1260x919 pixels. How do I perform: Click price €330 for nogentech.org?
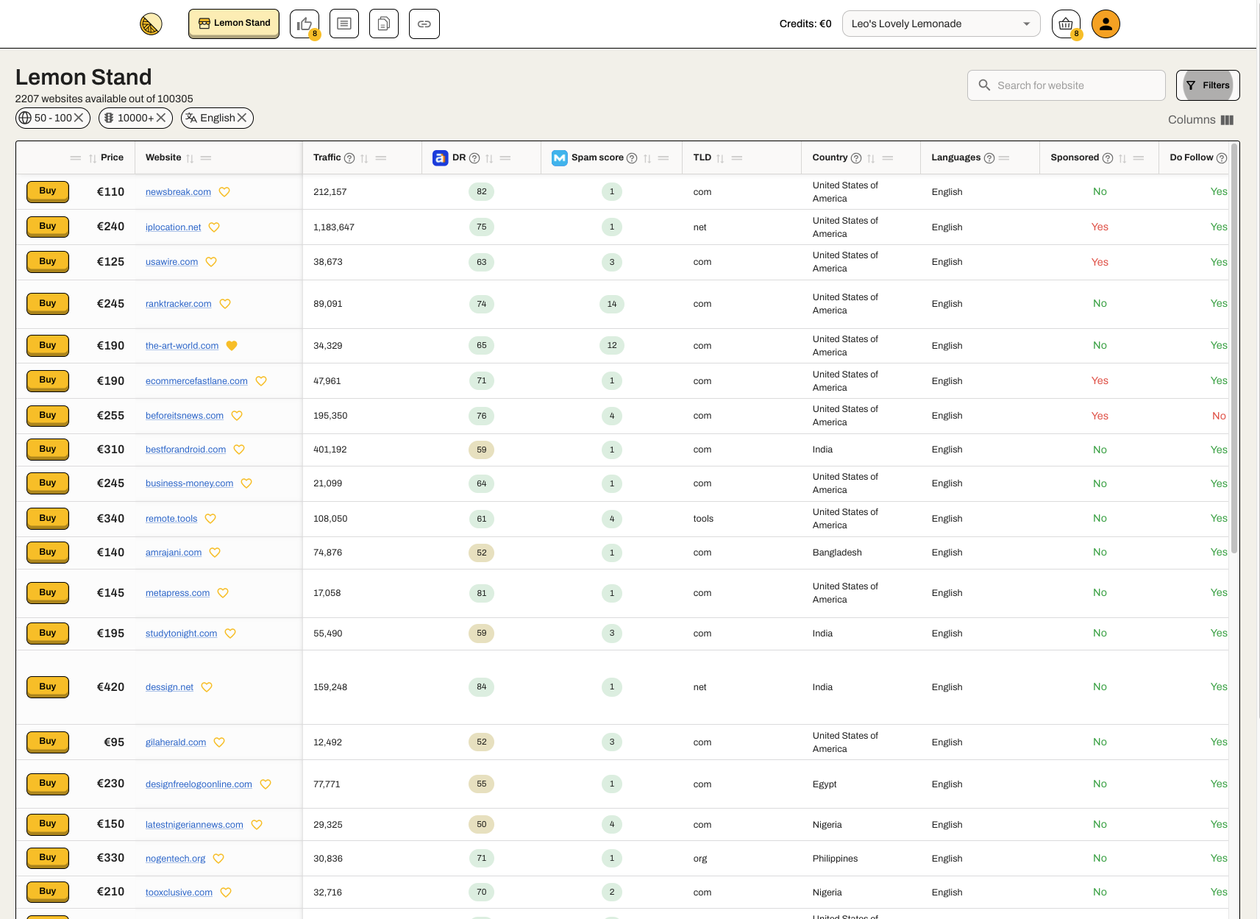click(110, 858)
